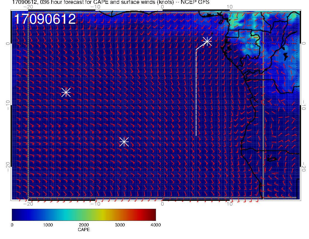This screenshot has width=309, height=239.
Task: Click the white asterisk marker west at -8 latitude
Action: (66, 92)
